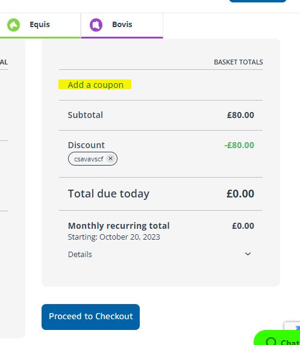Click the green Equis horse icon

coord(13,25)
